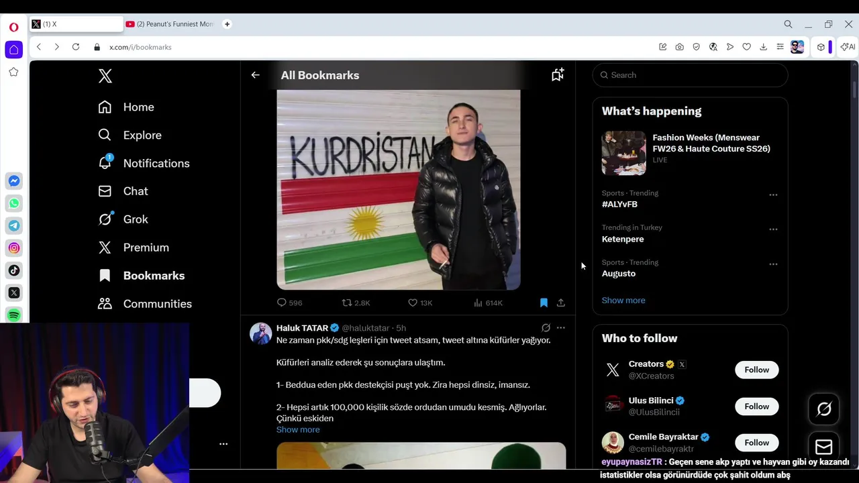Click the Haluk TATAR display name
The height and width of the screenshot is (483, 859).
click(x=302, y=328)
